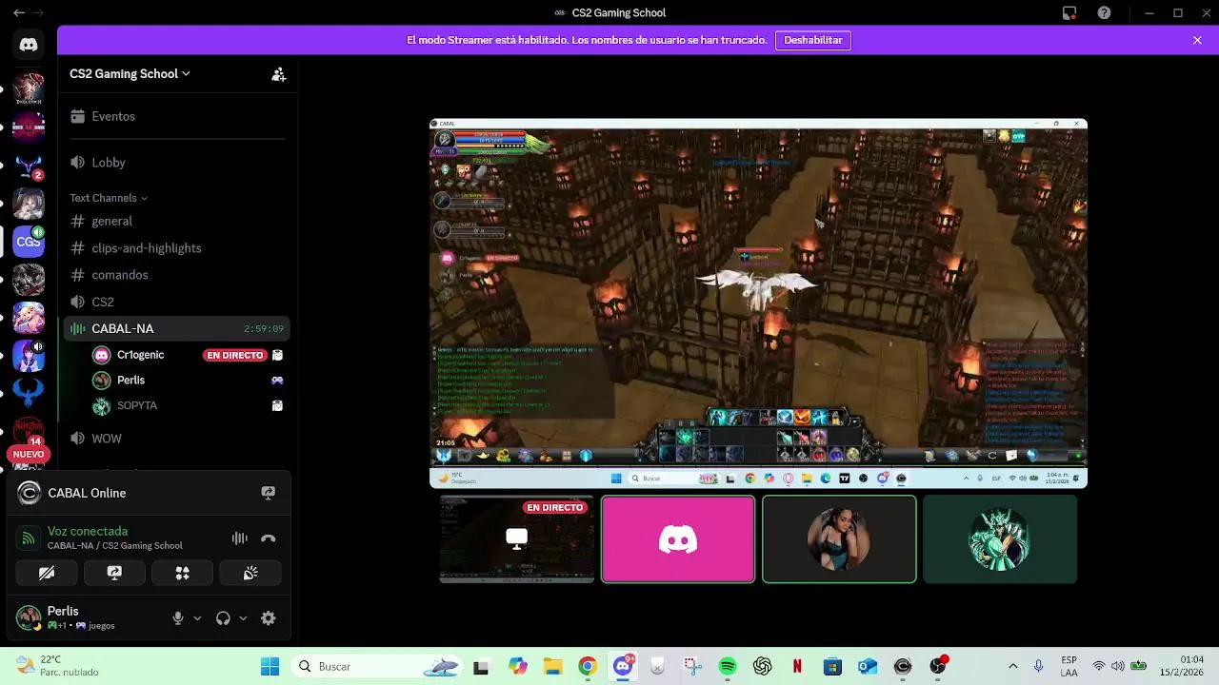Open the activities launcher button

[x=183, y=573]
